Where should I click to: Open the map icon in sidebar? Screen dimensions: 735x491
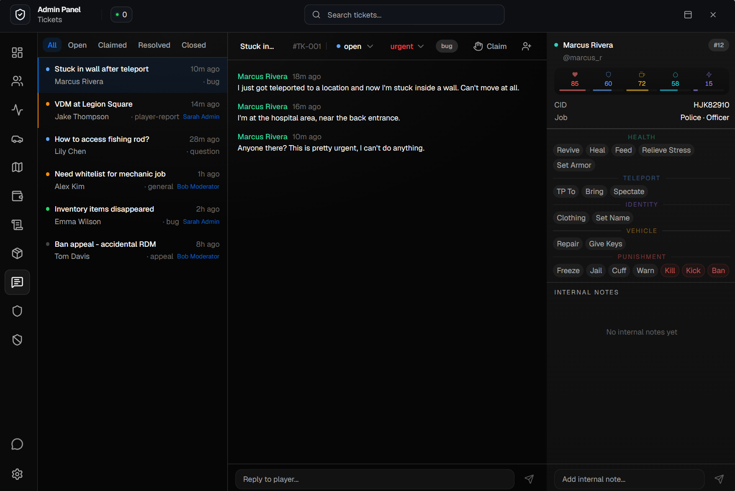tap(17, 167)
